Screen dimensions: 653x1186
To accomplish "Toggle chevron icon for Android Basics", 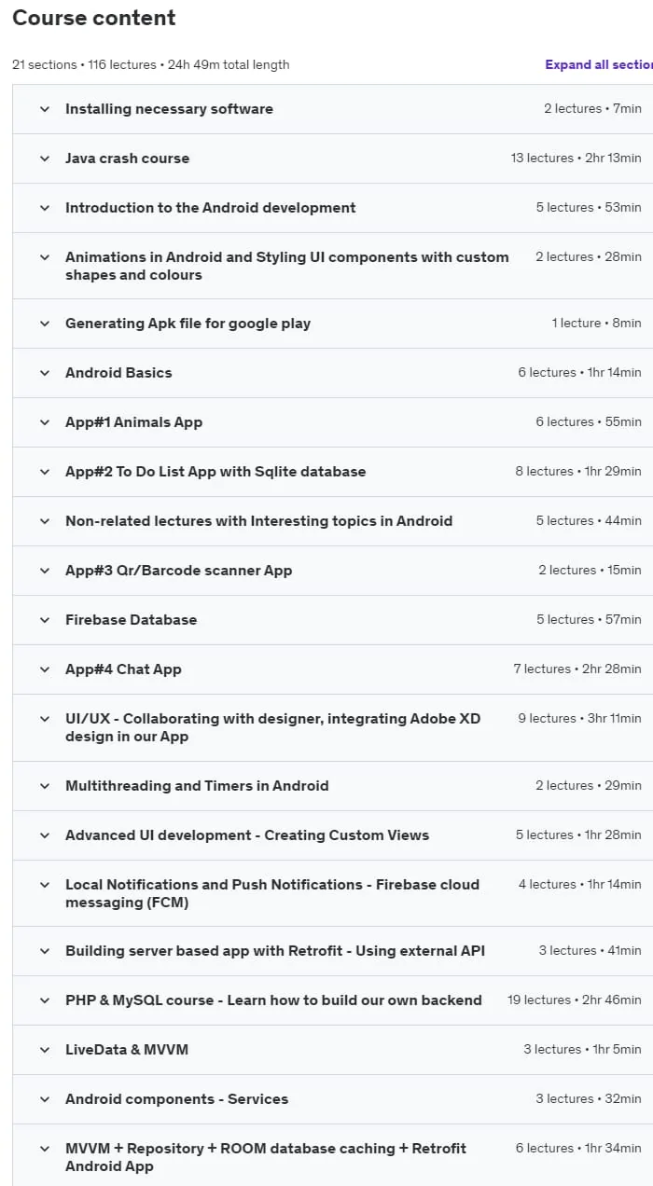I will point(44,373).
